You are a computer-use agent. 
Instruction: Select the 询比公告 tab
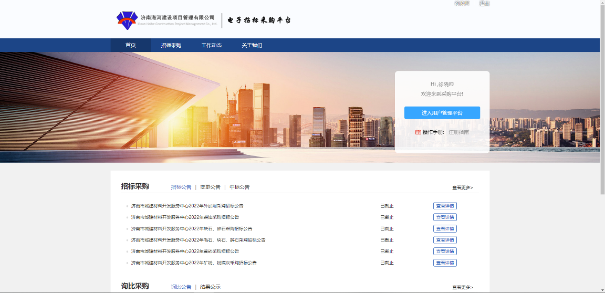[181, 287]
